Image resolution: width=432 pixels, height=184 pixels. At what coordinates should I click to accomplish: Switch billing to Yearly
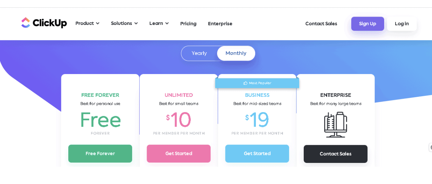pyautogui.click(x=199, y=54)
